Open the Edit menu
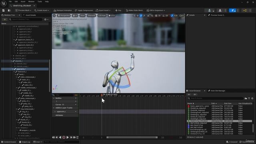This screenshot has width=256, height=144. [16, 2]
